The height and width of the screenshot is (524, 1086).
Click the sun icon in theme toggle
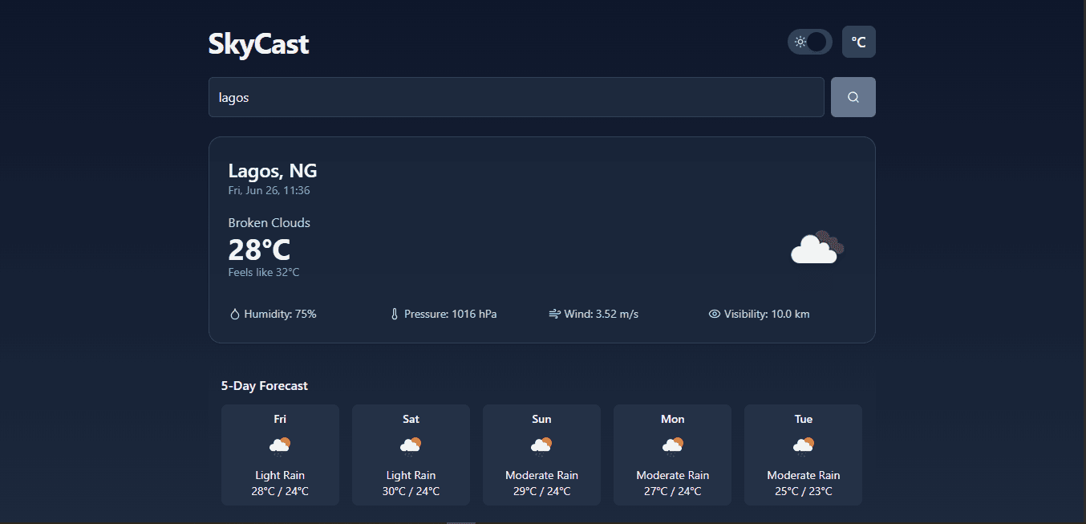tap(800, 42)
